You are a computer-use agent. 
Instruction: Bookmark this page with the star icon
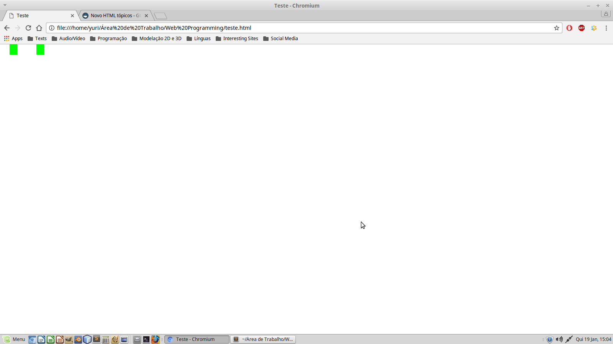click(x=557, y=28)
